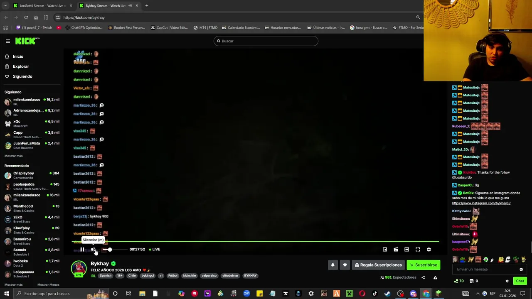Open Capp channel in sidebar
The image size is (532, 299).
click(32, 135)
